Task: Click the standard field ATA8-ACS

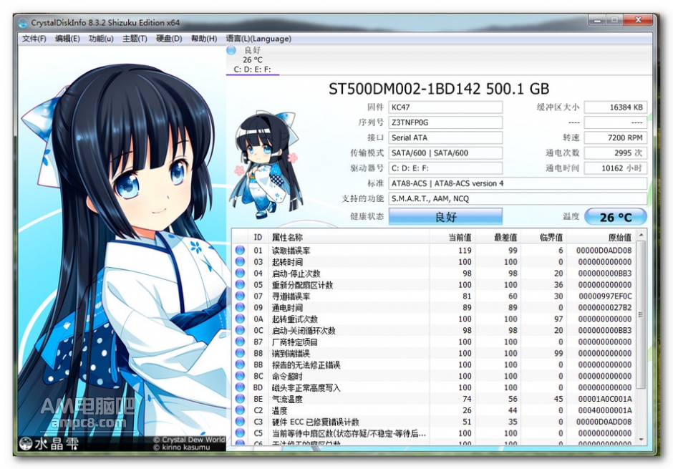Action: (x=518, y=183)
